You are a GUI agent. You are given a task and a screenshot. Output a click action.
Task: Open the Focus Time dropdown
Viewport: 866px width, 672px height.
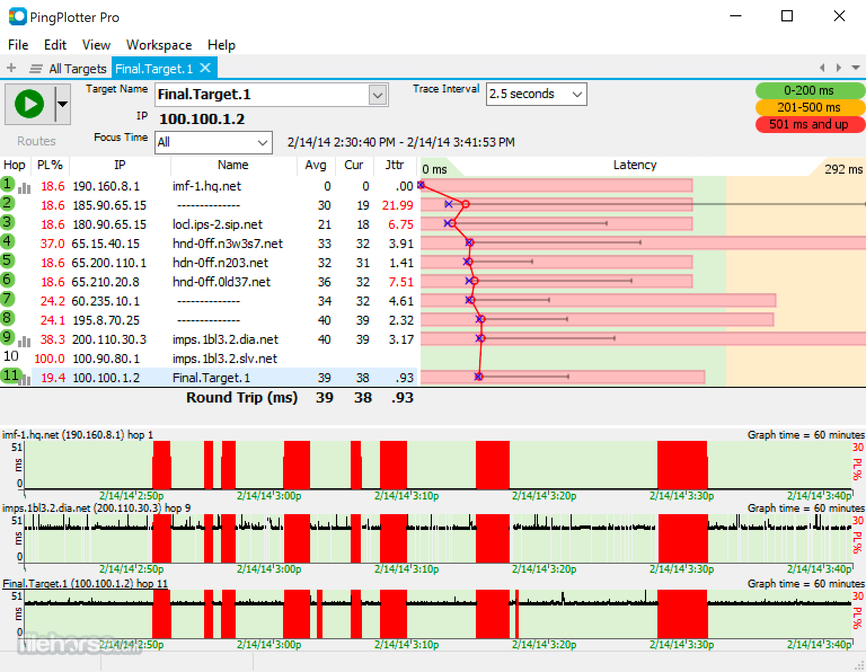click(214, 142)
